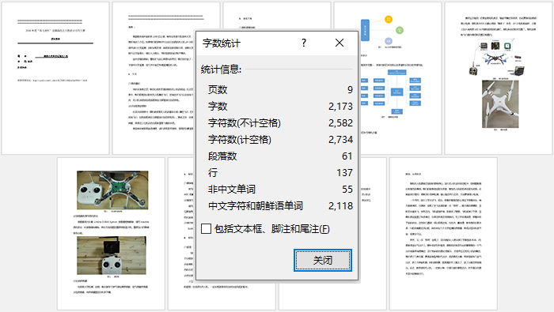
Task: Click the 关闭 button in the dialog
Action: [323, 260]
